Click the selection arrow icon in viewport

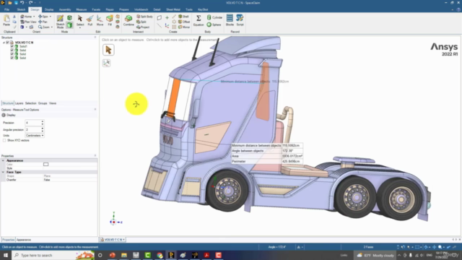point(108,50)
